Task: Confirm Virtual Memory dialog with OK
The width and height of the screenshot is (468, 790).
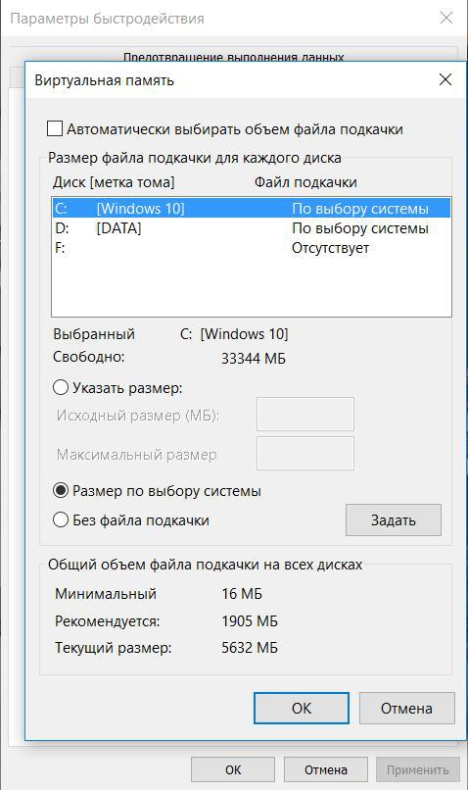Action: tap(301, 708)
